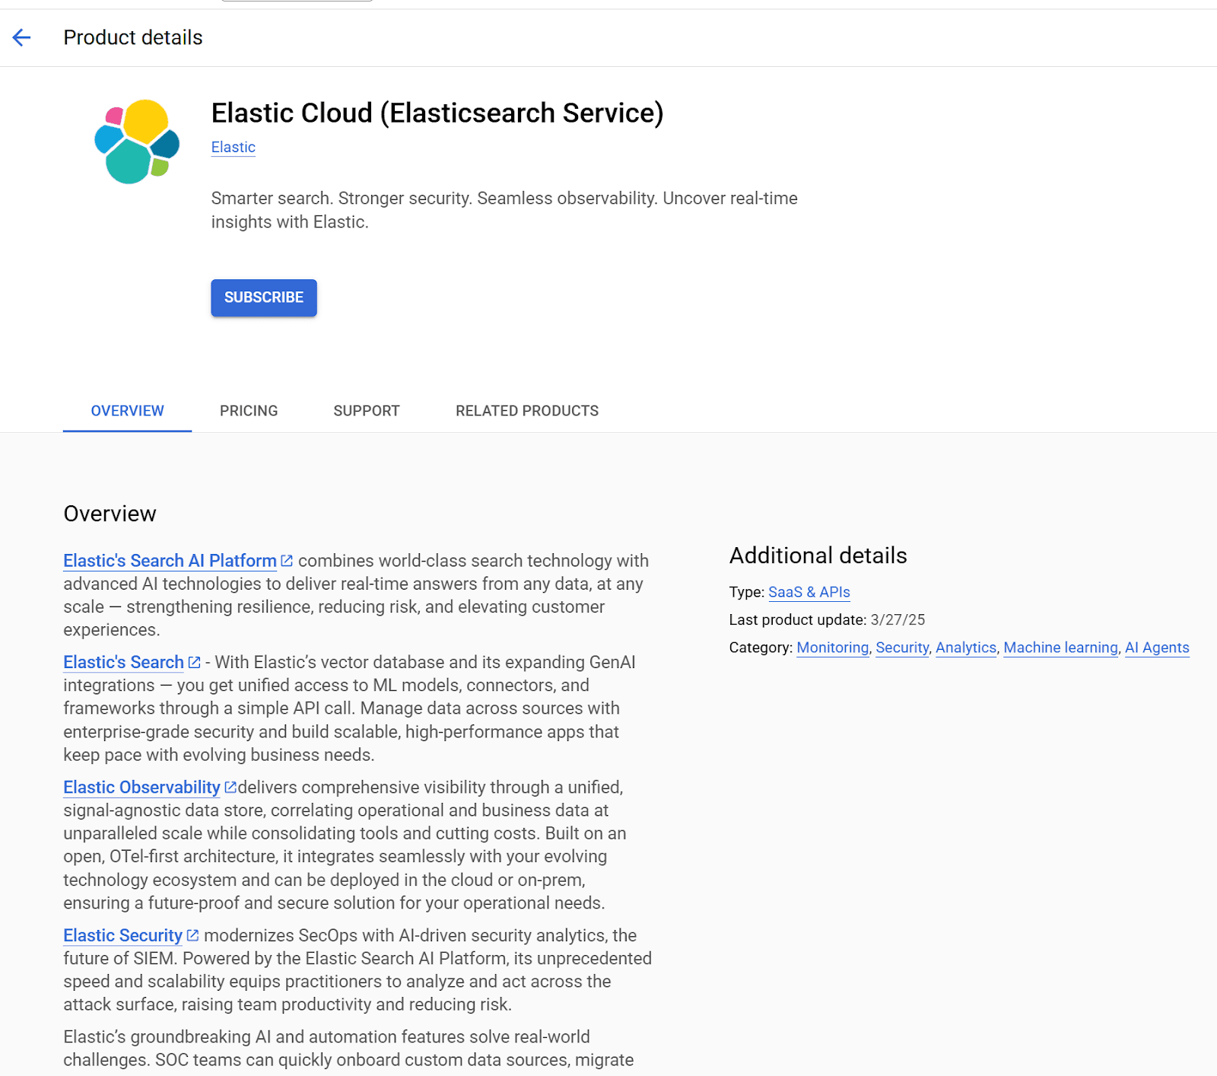This screenshot has width=1217, height=1076.
Task: Open the Security category link
Action: tap(902, 648)
